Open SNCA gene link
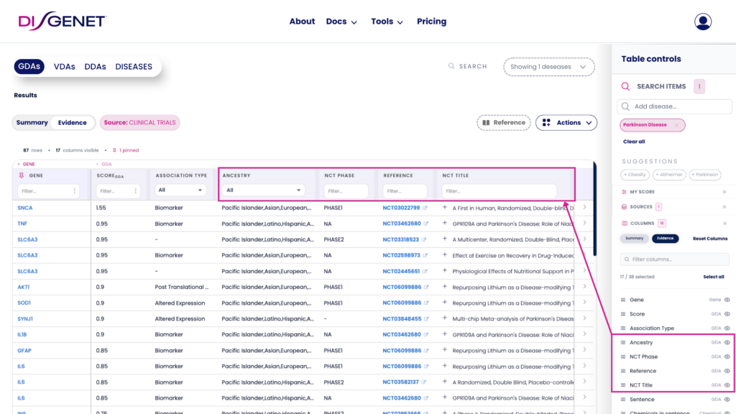 (x=25, y=208)
